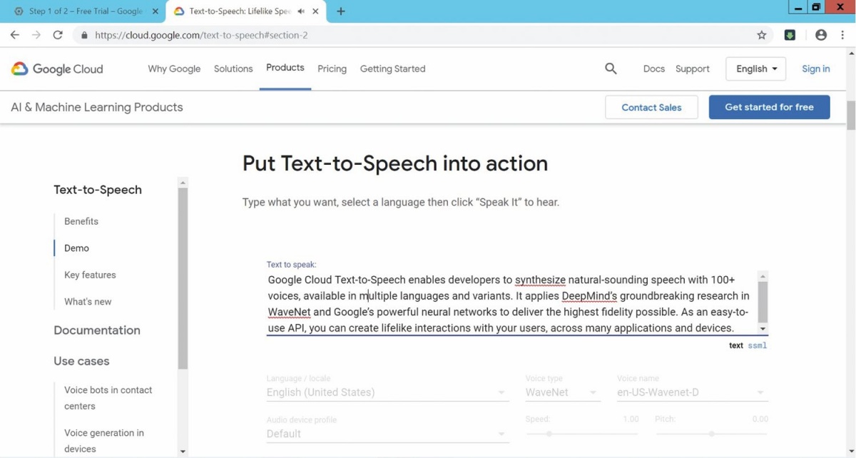Switch to the Step 1 of 2 Free Trial tab
Image resolution: width=856 pixels, height=458 pixels.
86,11
